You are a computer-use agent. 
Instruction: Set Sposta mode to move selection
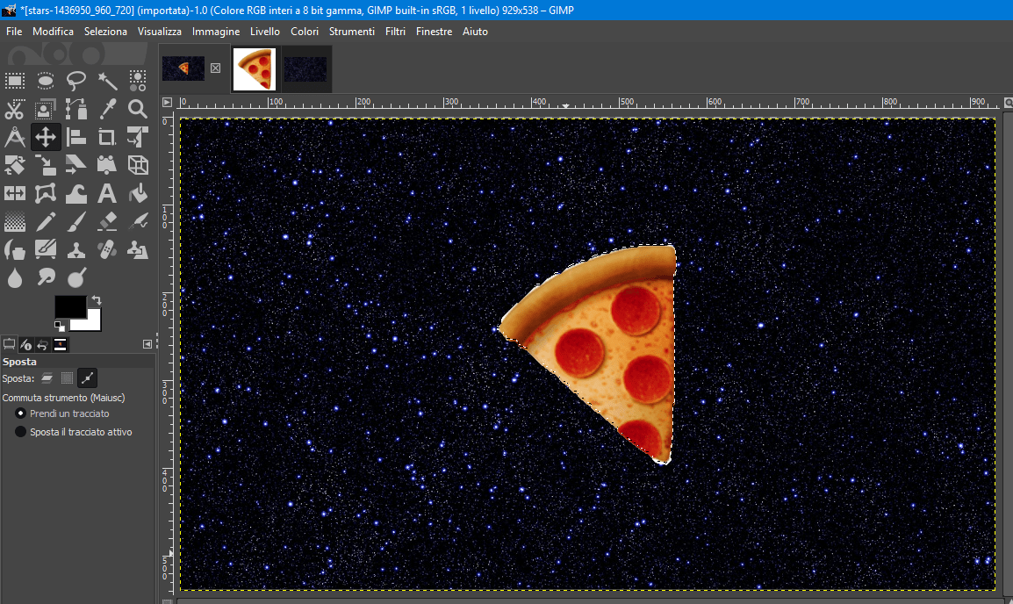point(68,377)
